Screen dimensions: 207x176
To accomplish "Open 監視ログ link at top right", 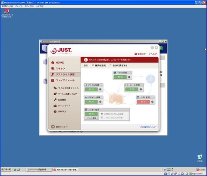I will [x=140, y=54].
